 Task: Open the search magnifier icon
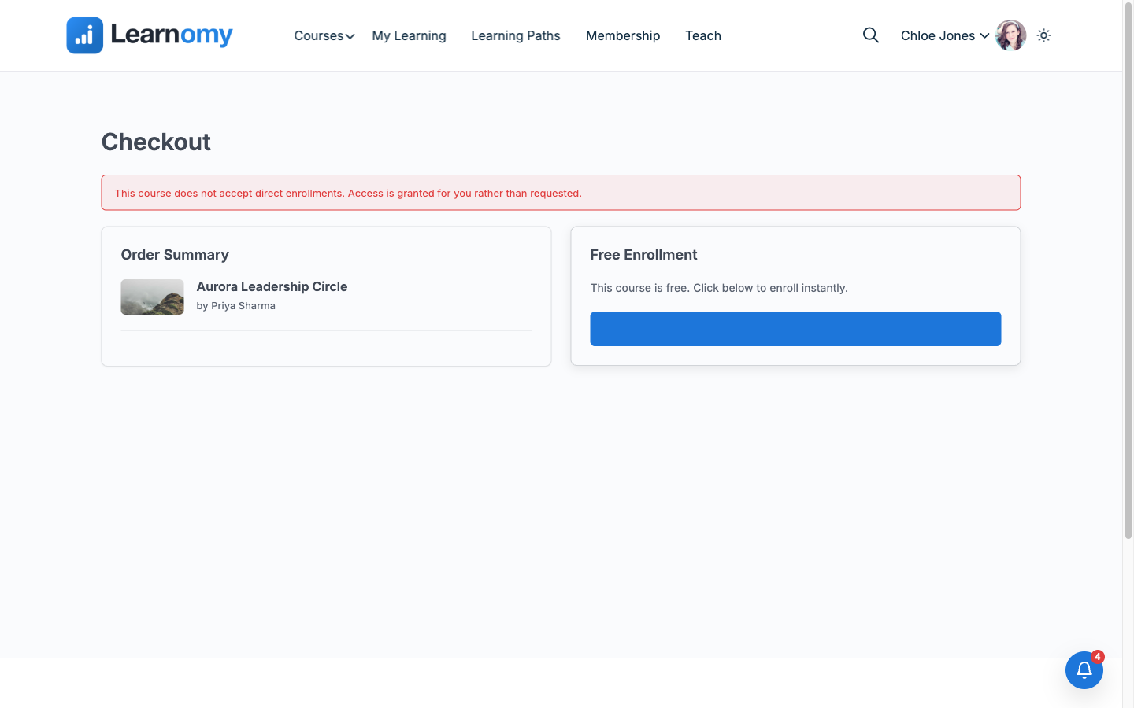(870, 35)
